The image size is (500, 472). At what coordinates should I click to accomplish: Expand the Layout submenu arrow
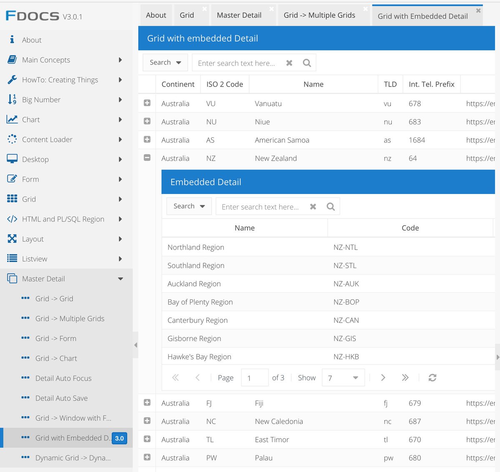pos(120,239)
